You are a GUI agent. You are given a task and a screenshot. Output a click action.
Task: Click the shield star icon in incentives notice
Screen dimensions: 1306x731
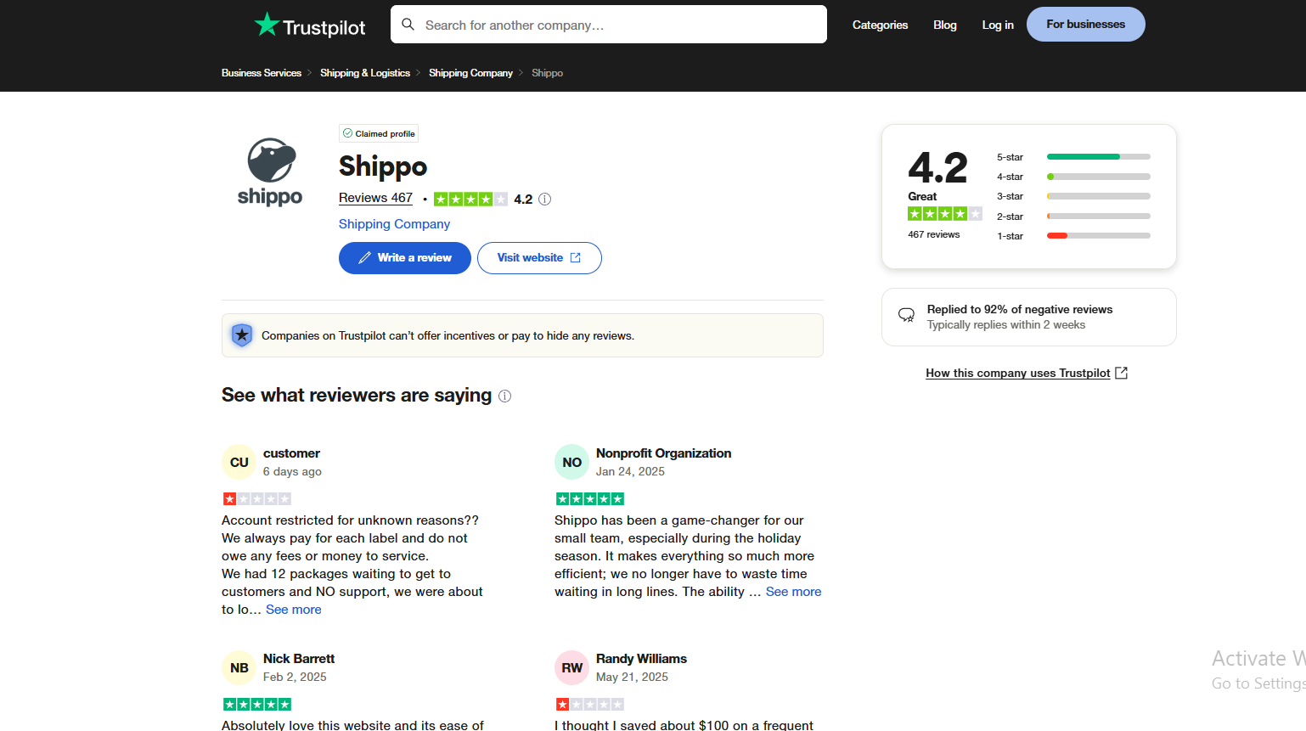pos(242,335)
